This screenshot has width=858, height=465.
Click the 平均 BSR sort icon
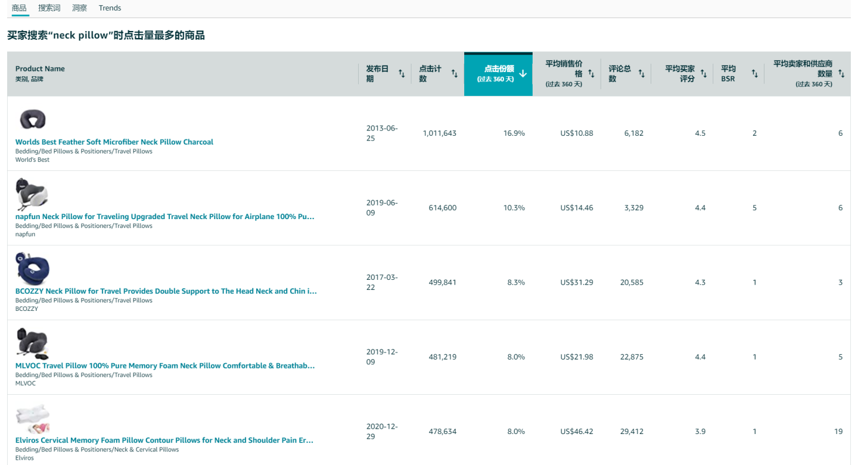(x=754, y=74)
